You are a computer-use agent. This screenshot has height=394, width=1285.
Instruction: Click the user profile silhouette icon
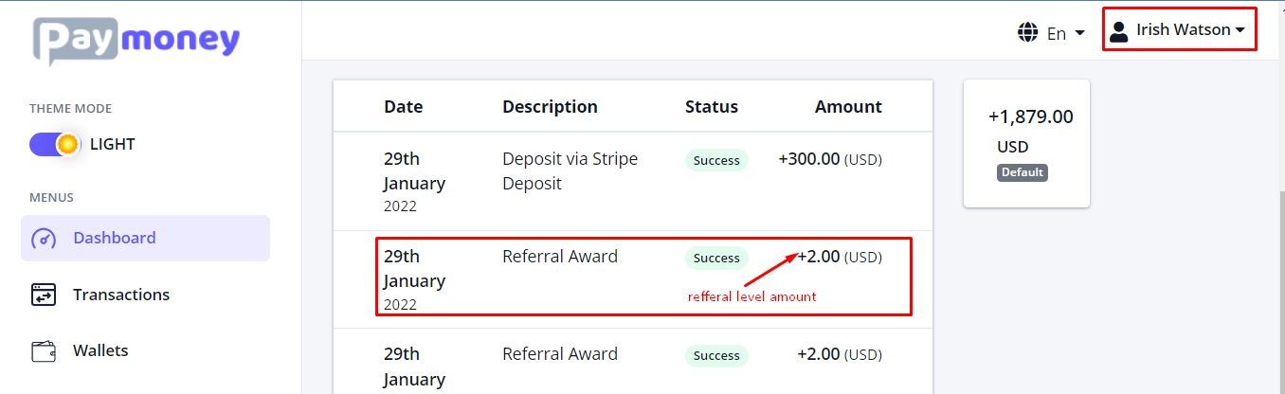(1119, 30)
